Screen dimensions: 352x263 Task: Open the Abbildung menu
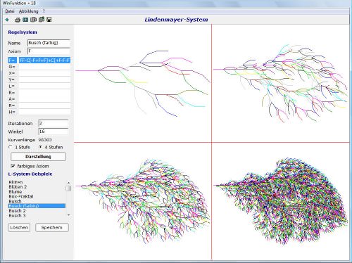click(x=29, y=11)
